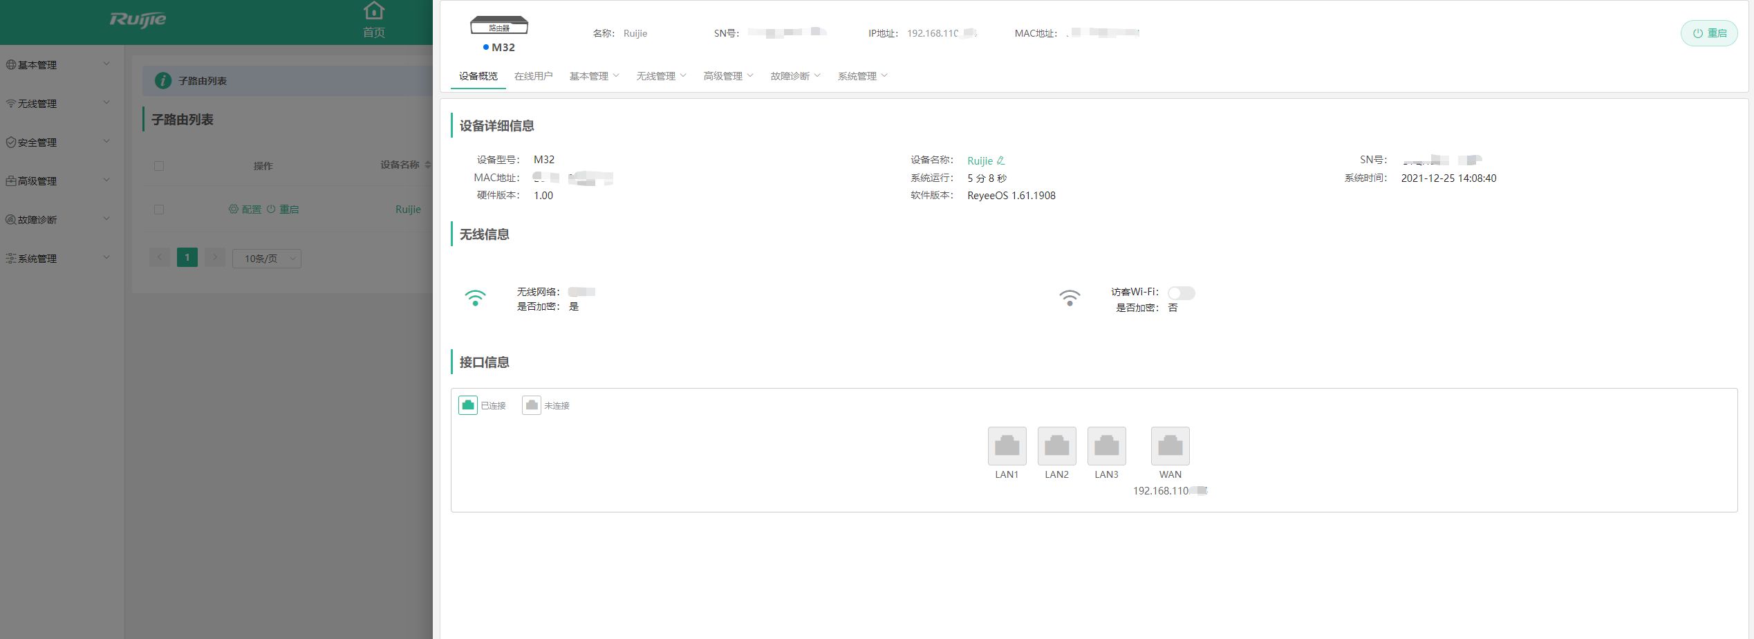Expand sidebar 基本管理 chevron
This screenshot has height=639, width=1754.
106,64
